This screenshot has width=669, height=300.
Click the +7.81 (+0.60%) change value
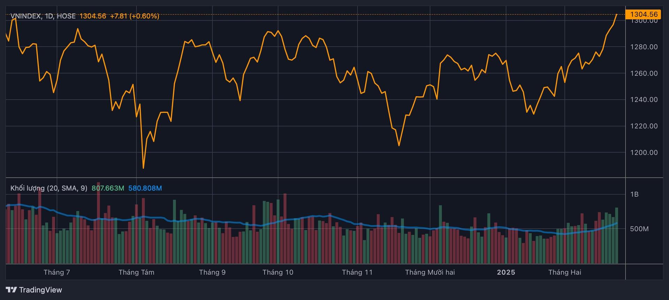pyautogui.click(x=134, y=16)
